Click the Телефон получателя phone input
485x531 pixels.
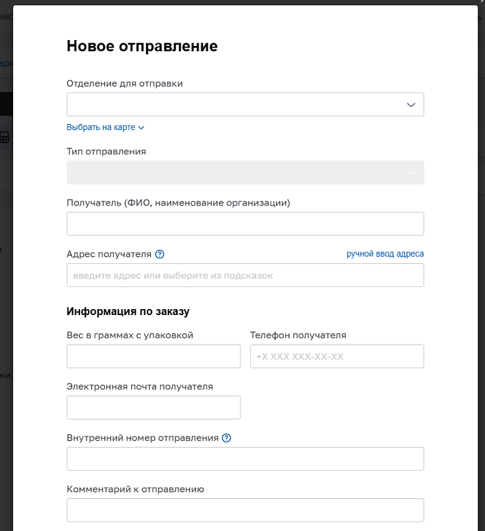[x=337, y=356]
